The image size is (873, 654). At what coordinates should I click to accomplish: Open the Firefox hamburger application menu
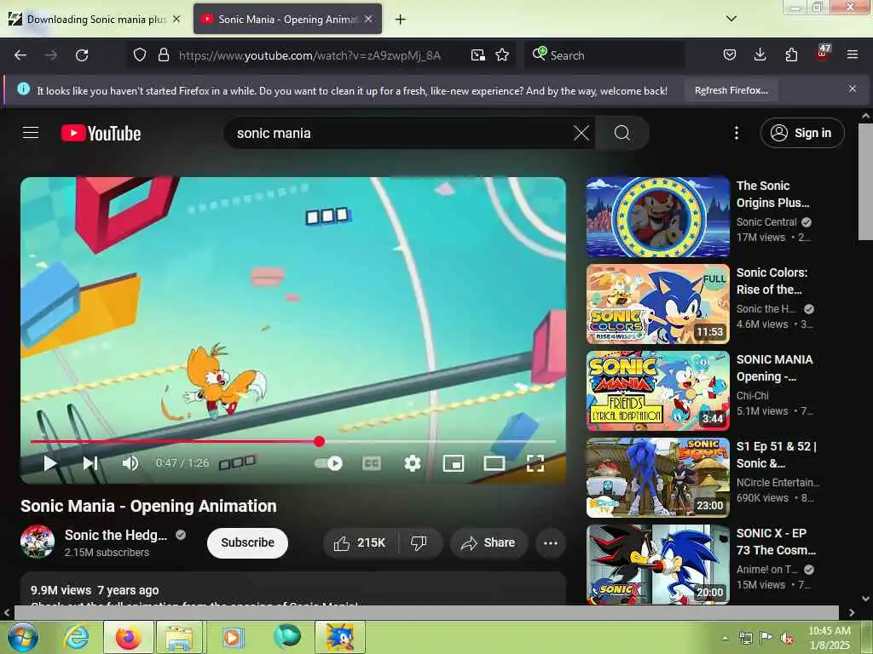point(852,55)
